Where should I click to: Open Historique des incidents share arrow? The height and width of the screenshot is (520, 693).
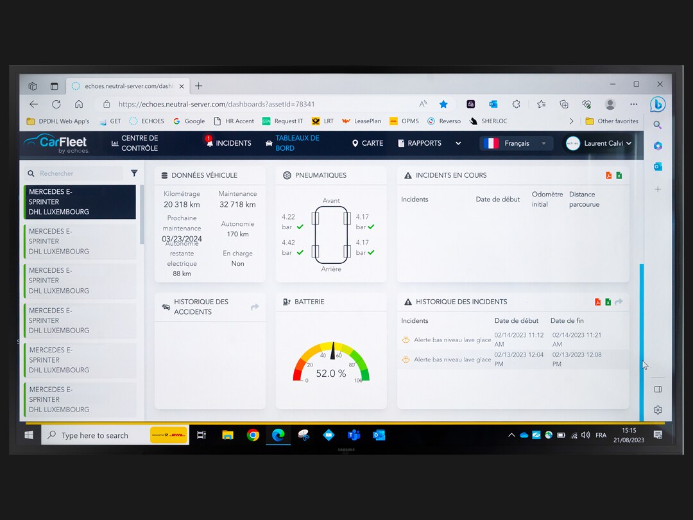pos(619,302)
